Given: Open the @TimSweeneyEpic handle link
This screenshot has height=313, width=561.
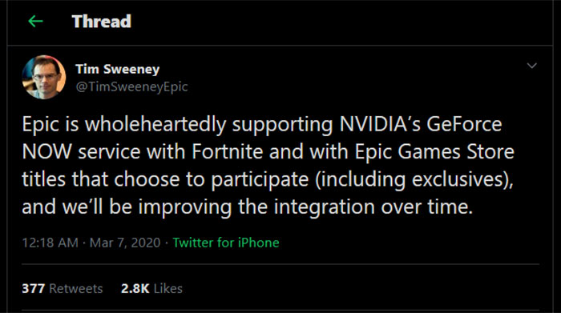Looking at the screenshot, I should [131, 86].
